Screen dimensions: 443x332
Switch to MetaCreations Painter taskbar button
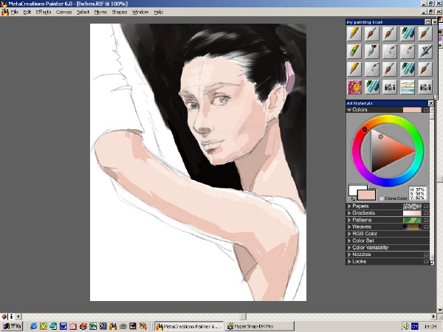pyautogui.click(x=189, y=326)
